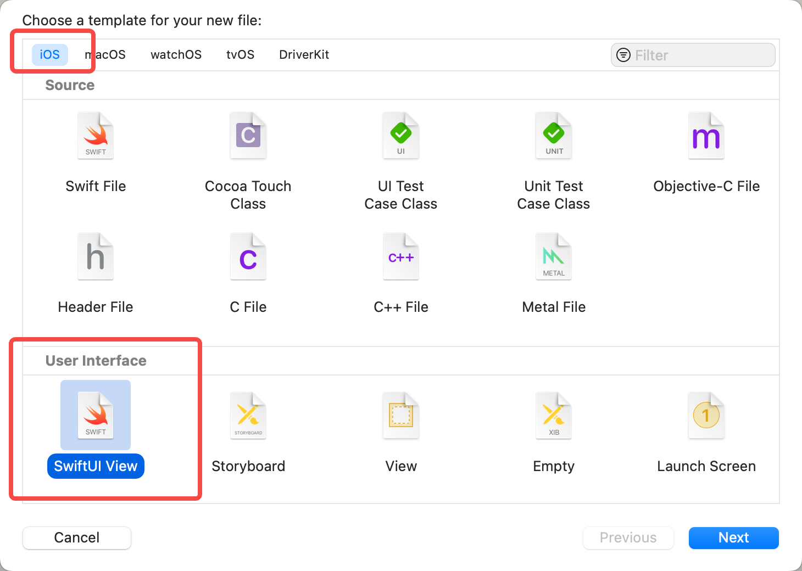Click the filter icon in search field
The image size is (802, 571).
tap(623, 55)
